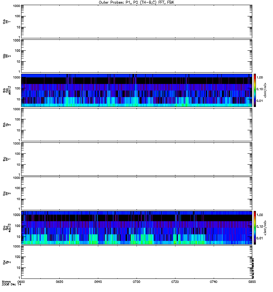Image resolution: width=273 pixels, height=292 pixels.
Task: Click the 0.10 label on thb color bar
Action: point(260,89)
